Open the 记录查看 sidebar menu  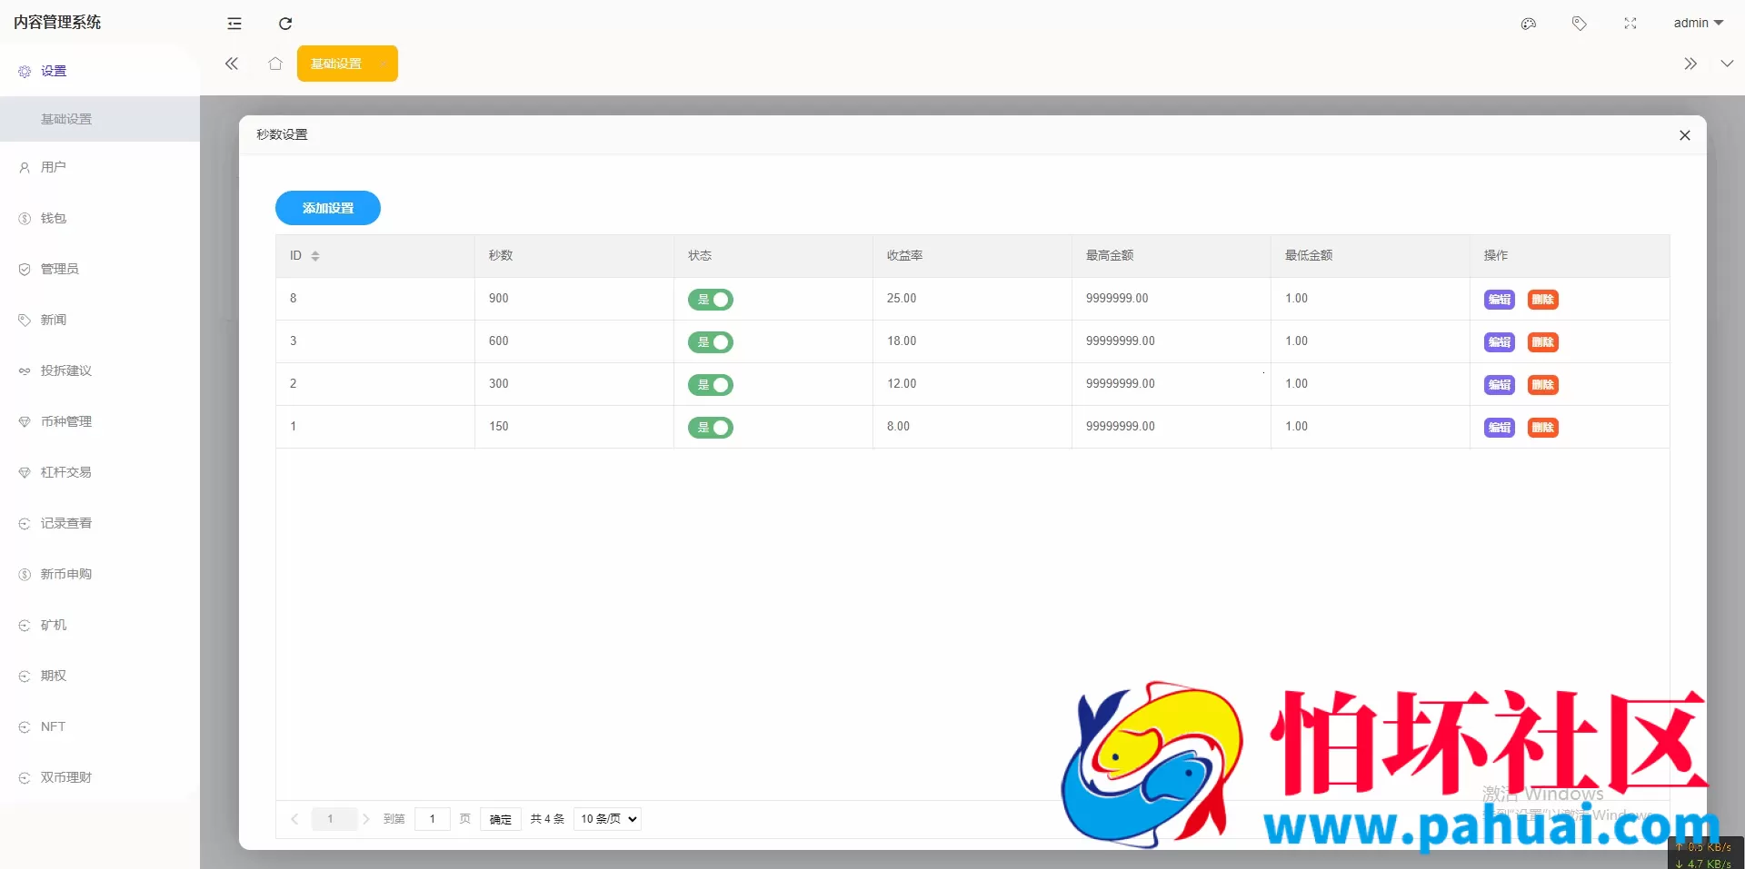pos(100,523)
